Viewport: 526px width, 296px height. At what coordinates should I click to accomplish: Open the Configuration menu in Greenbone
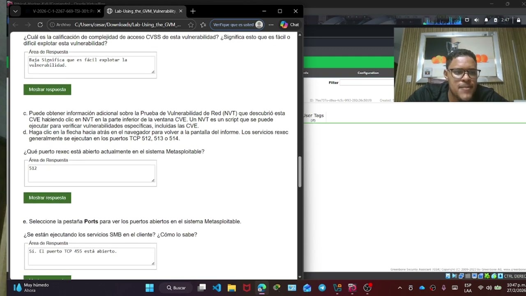[368, 73]
